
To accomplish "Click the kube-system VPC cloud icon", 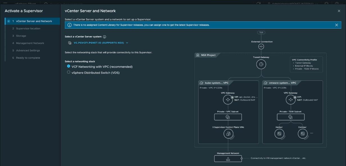I will [x=202, y=83].
